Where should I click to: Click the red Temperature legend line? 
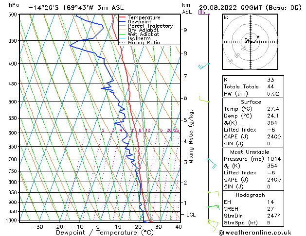[123, 17]
